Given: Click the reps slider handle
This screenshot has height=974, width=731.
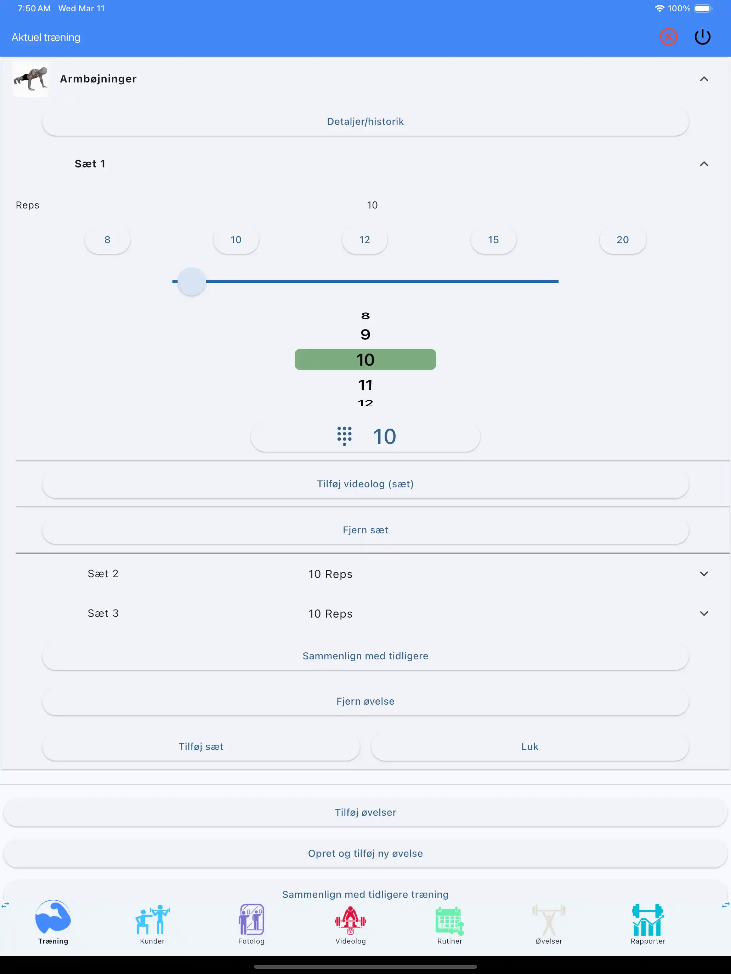Looking at the screenshot, I should (x=192, y=281).
